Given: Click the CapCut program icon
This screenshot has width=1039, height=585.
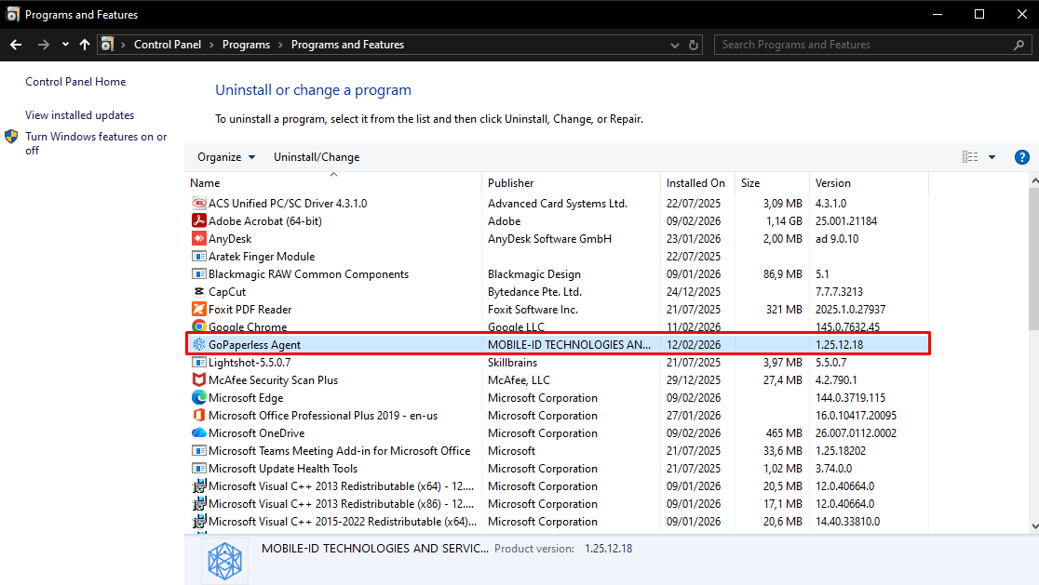Looking at the screenshot, I should [x=199, y=291].
